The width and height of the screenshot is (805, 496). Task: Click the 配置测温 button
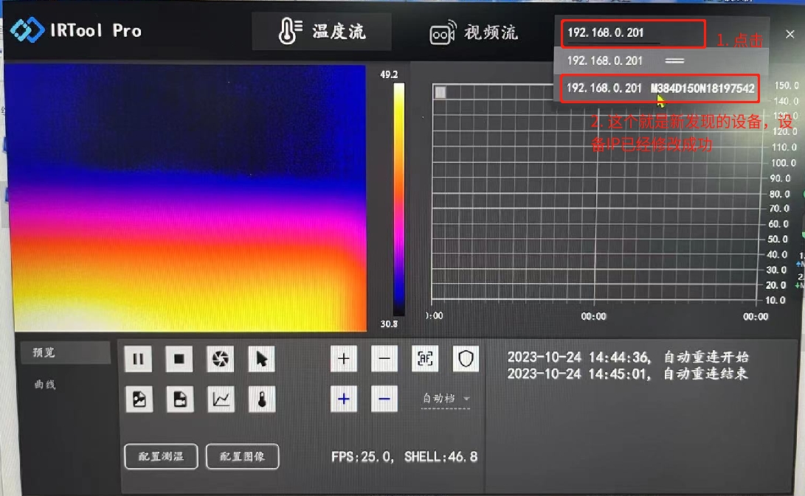161,456
